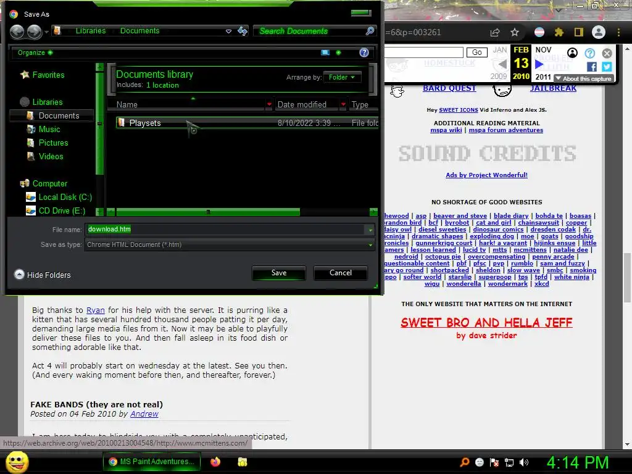The height and width of the screenshot is (474, 632).
Task: Bookmark this page with the star icon
Action: [x=515, y=32]
